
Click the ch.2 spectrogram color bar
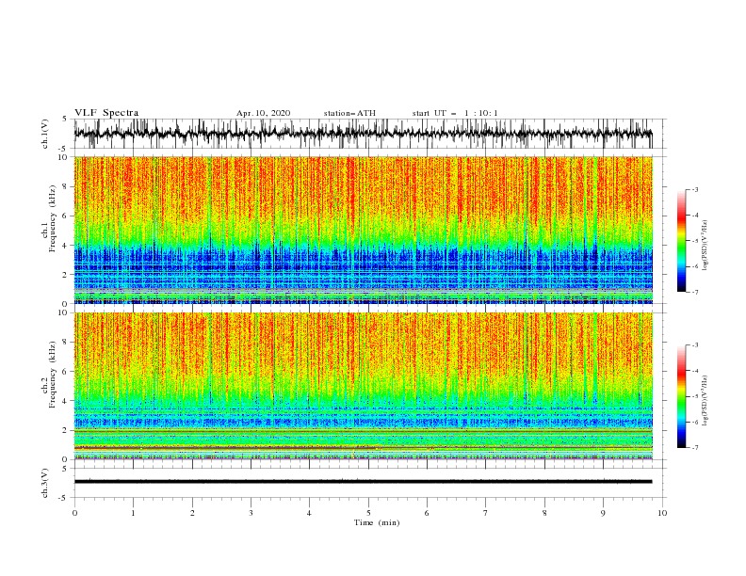681,396
